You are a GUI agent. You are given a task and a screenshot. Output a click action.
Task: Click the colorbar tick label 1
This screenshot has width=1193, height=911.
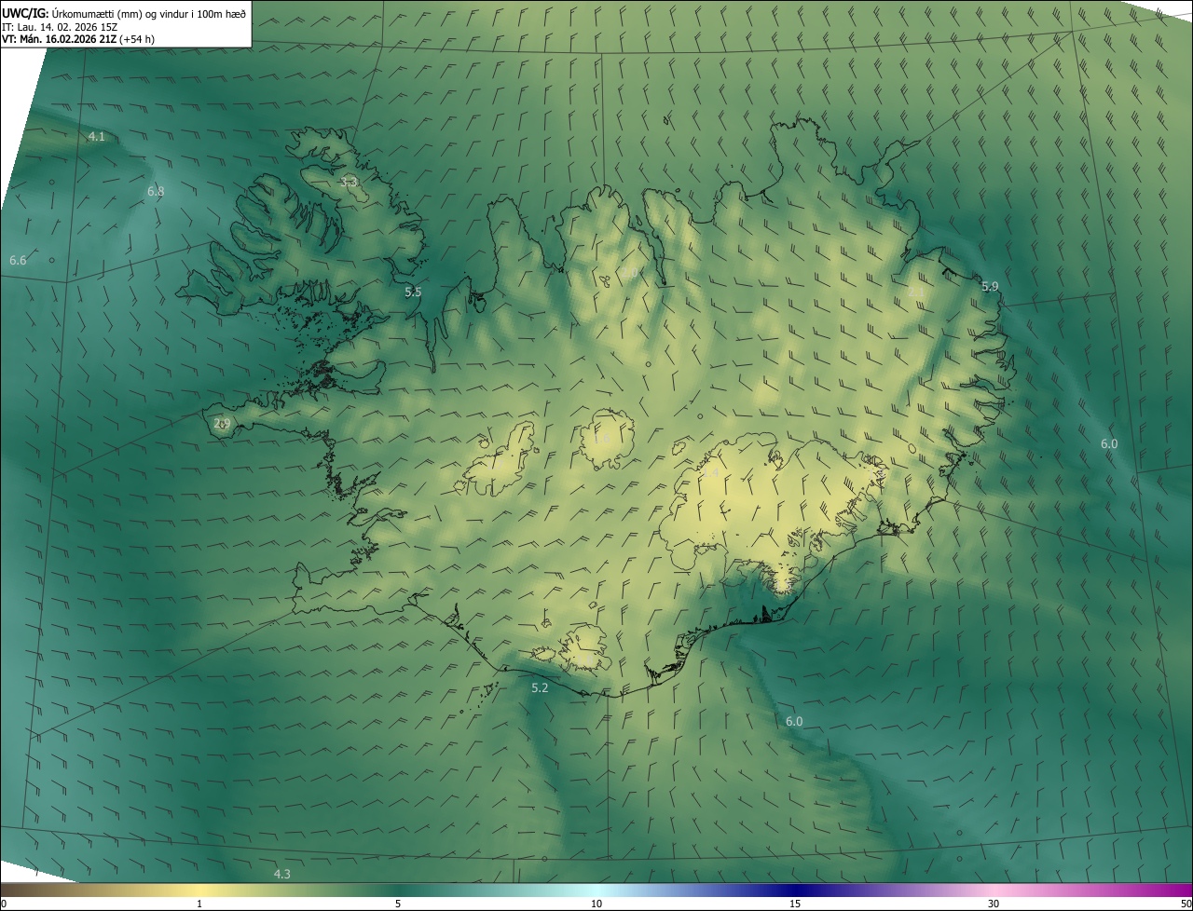click(x=199, y=904)
